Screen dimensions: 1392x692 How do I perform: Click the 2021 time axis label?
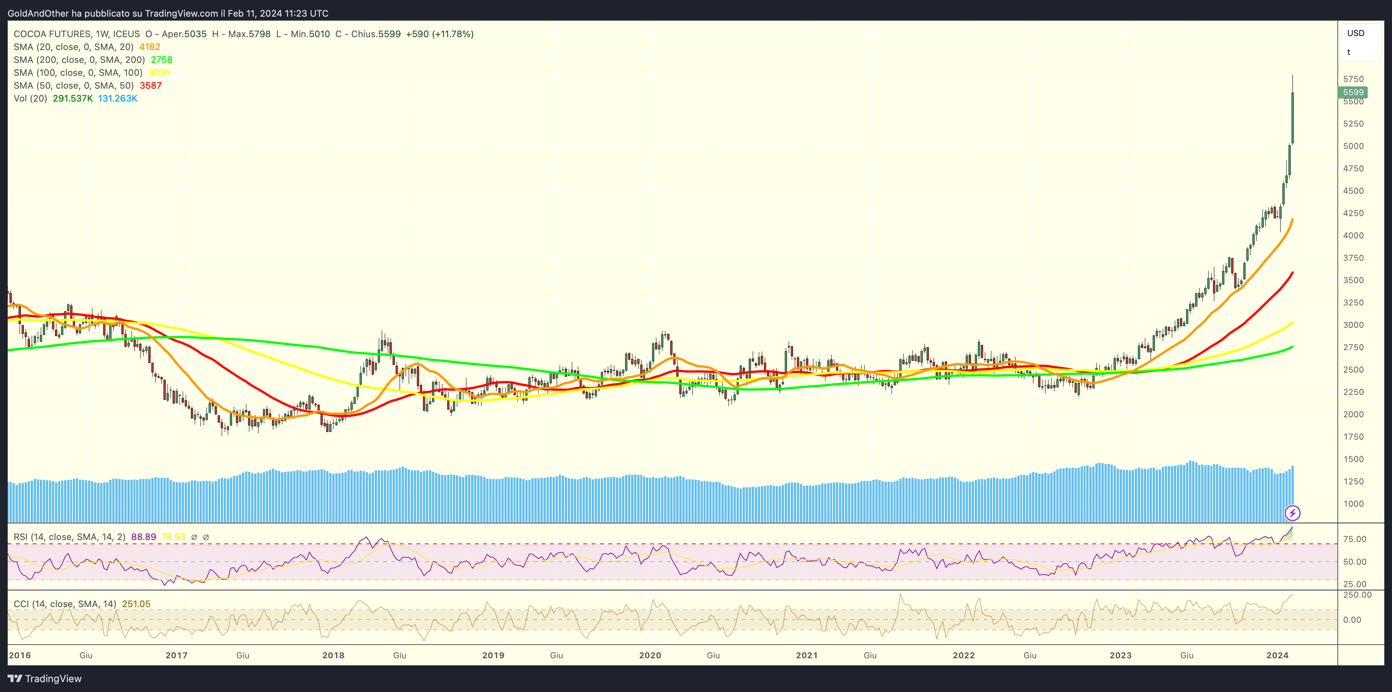tap(807, 655)
